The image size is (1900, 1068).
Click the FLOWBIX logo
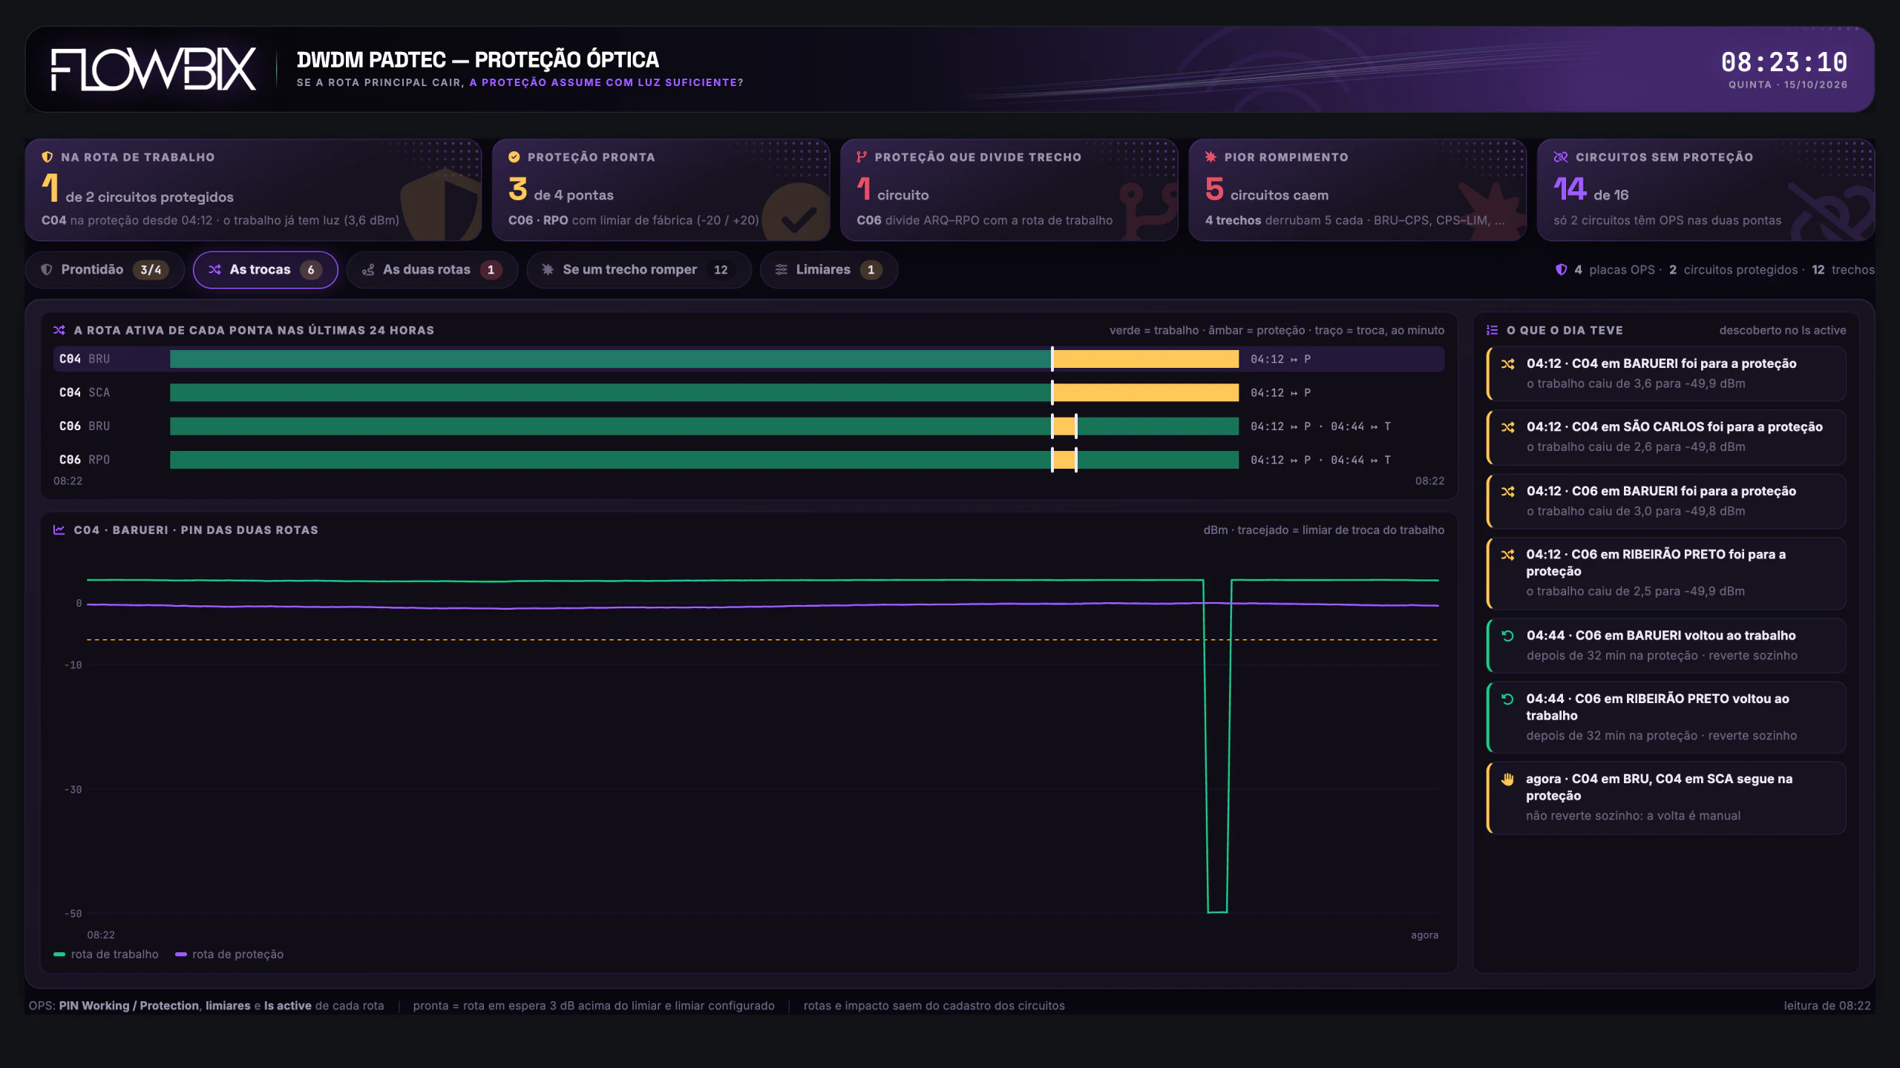click(154, 70)
